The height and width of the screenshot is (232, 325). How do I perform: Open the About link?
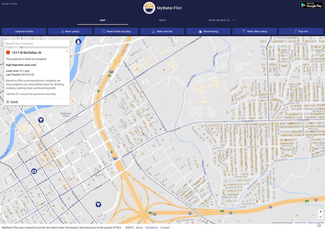(139, 228)
